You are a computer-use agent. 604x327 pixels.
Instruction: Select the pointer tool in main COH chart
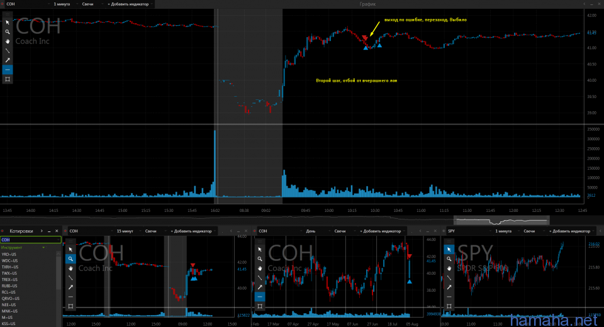coord(8,23)
